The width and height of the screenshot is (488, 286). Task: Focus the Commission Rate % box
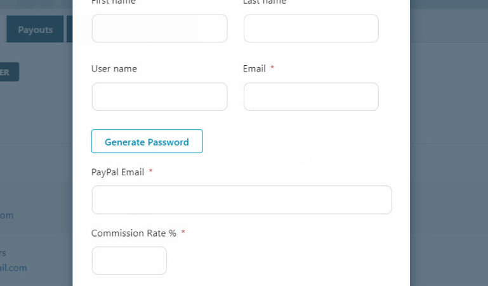click(129, 261)
